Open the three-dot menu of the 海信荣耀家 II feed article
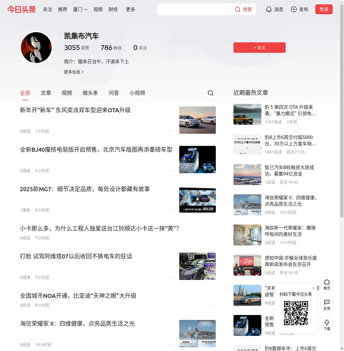344x351 pixels. pyautogui.click(x=170, y=345)
